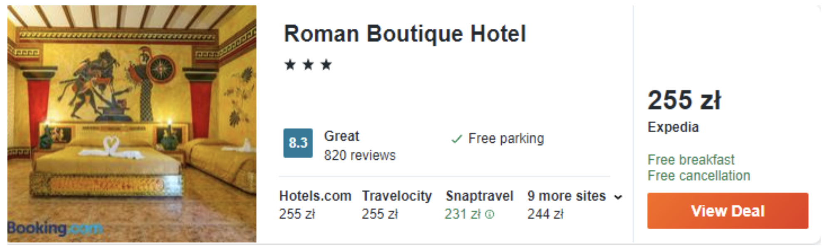This screenshot has height=248, width=827.
Task: Click the Great rating label
Action: [x=342, y=136]
